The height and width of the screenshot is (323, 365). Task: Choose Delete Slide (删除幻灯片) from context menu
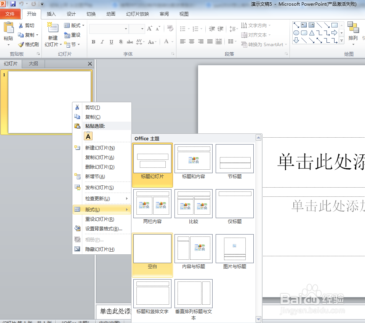(x=99, y=167)
